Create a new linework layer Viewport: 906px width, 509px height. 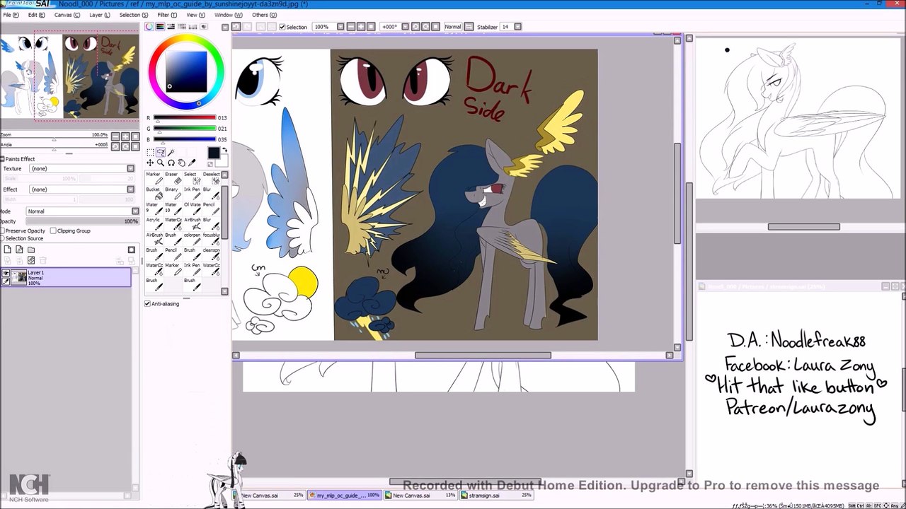pyautogui.click(x=19, y=250)
